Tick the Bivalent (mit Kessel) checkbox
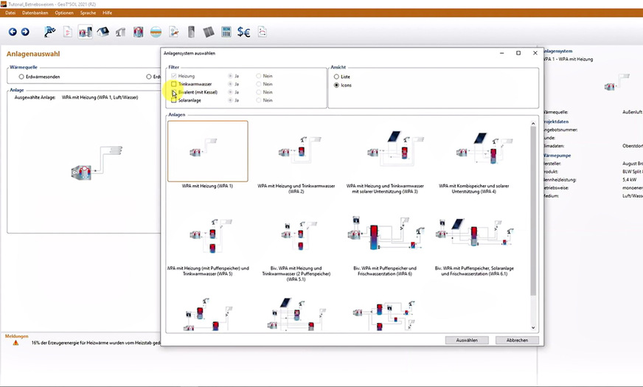643x387 pixels. 174,92
